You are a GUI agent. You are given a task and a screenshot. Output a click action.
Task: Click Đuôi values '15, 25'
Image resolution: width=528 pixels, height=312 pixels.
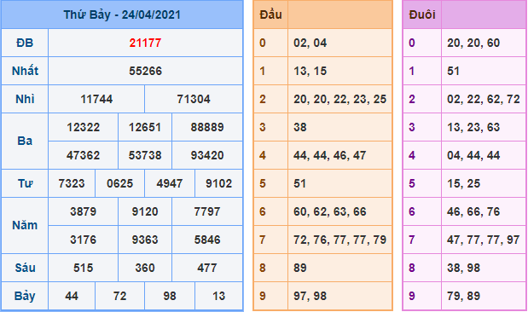464,183
